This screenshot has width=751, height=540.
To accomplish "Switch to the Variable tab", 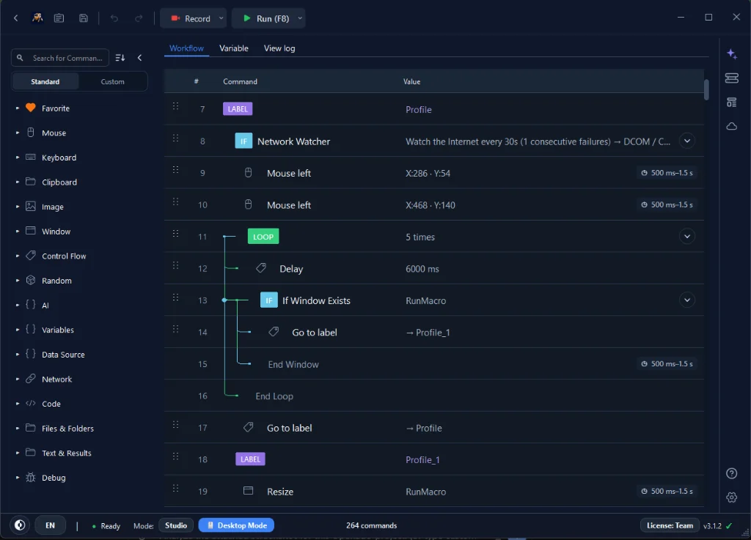I will point(234,48).
